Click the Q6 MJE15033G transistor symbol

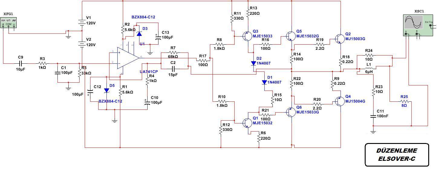click(290, 112)
